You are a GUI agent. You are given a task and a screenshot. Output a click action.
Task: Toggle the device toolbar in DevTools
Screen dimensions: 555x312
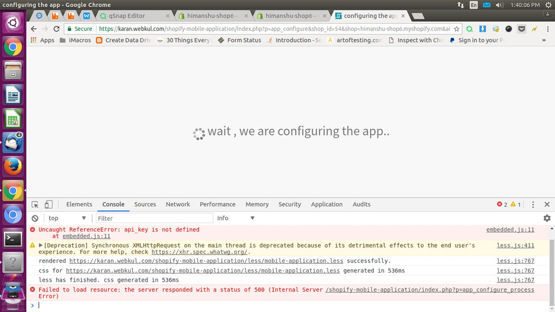click(48, 205)
